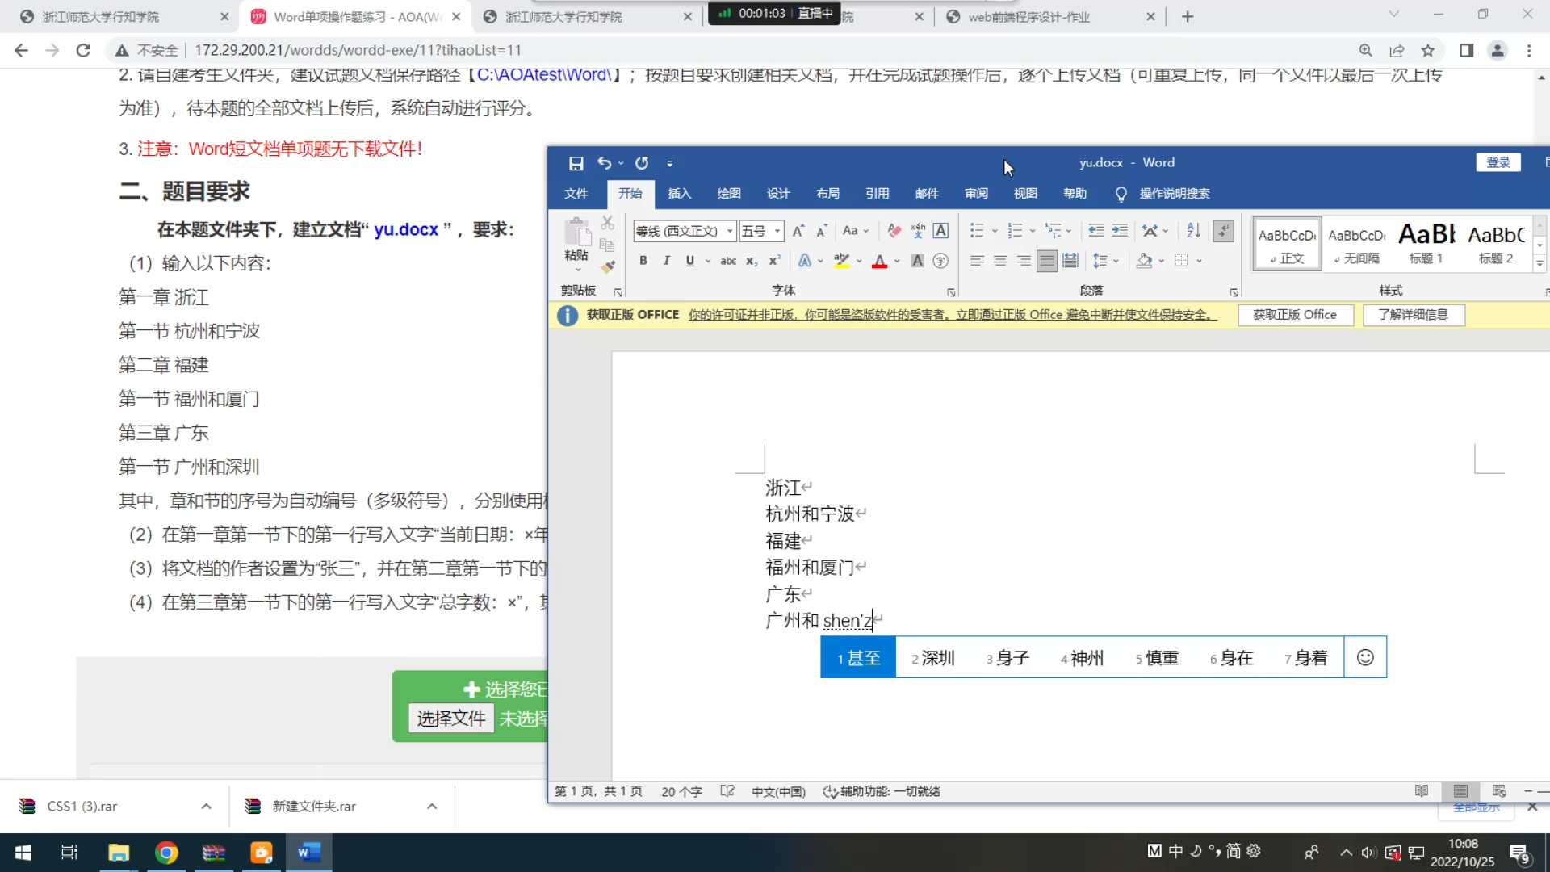Click the Increase Indent icon

click(1120, 231)
